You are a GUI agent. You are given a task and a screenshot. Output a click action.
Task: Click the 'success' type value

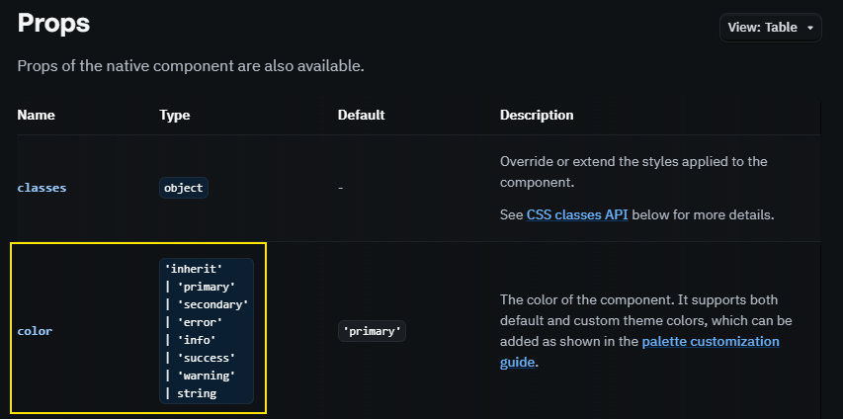coord(206,358)
